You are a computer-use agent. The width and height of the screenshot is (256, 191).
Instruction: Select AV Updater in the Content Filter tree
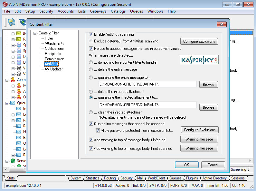click(x=53, y=69)
